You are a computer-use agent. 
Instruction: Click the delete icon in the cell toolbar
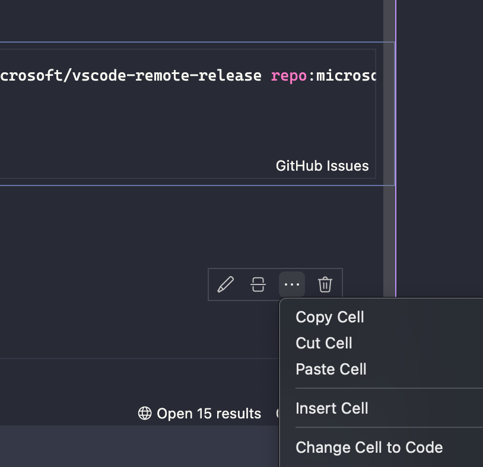(325, 284)
